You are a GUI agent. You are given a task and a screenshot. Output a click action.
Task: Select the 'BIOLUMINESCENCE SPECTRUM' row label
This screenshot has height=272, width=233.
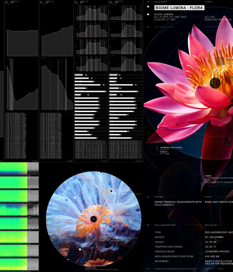[x=174, y=256]
